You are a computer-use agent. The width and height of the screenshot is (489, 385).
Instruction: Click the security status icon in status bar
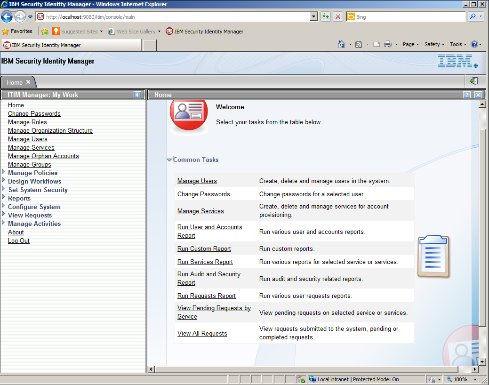tap(301, 379)
